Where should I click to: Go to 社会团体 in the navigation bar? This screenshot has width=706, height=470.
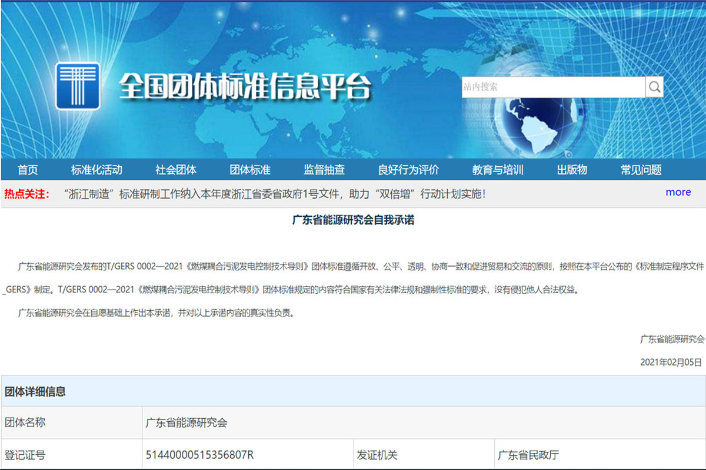[176, 170]
